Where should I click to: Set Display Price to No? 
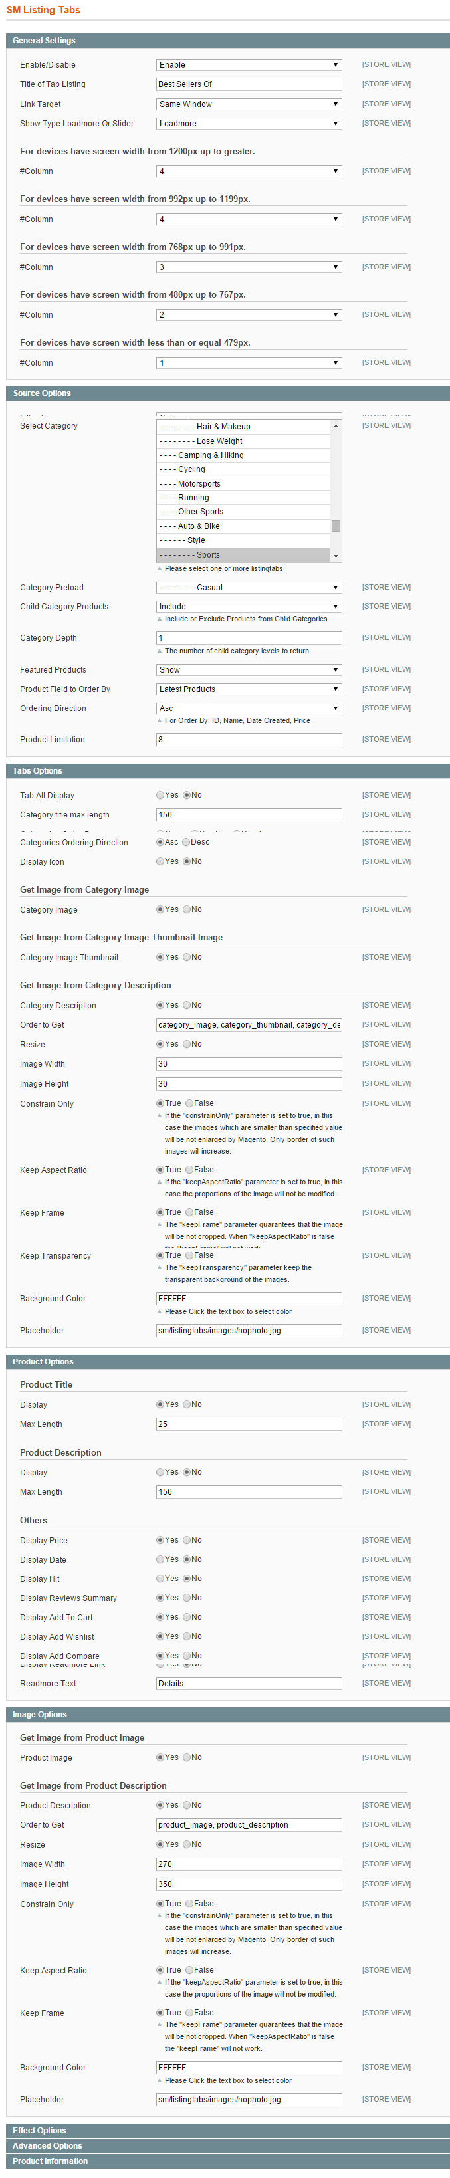coord(187,1540)
